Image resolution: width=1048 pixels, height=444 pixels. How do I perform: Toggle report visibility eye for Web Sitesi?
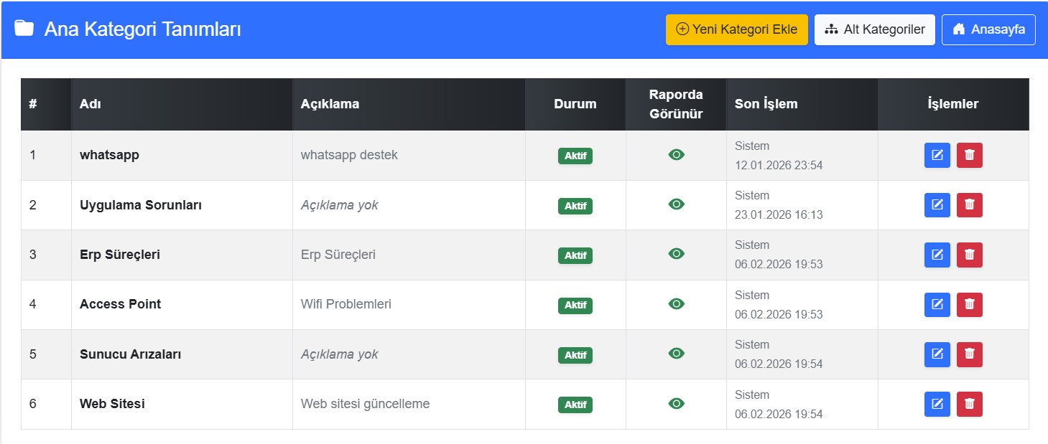(x=676, y=404)
